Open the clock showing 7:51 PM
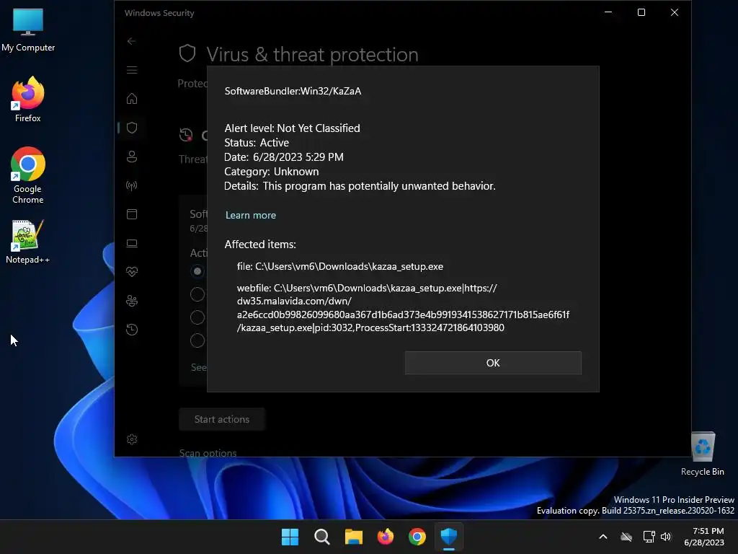738x554 pixels. click(704, 537)
